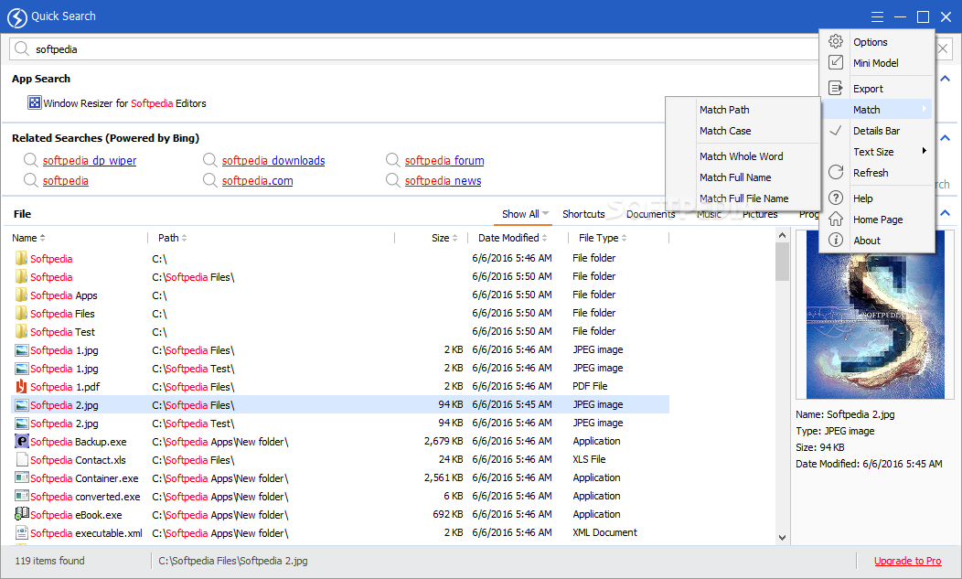
Task: Select the Window Resizer for Softpedia Editors result
Action: tap(116, 103)
